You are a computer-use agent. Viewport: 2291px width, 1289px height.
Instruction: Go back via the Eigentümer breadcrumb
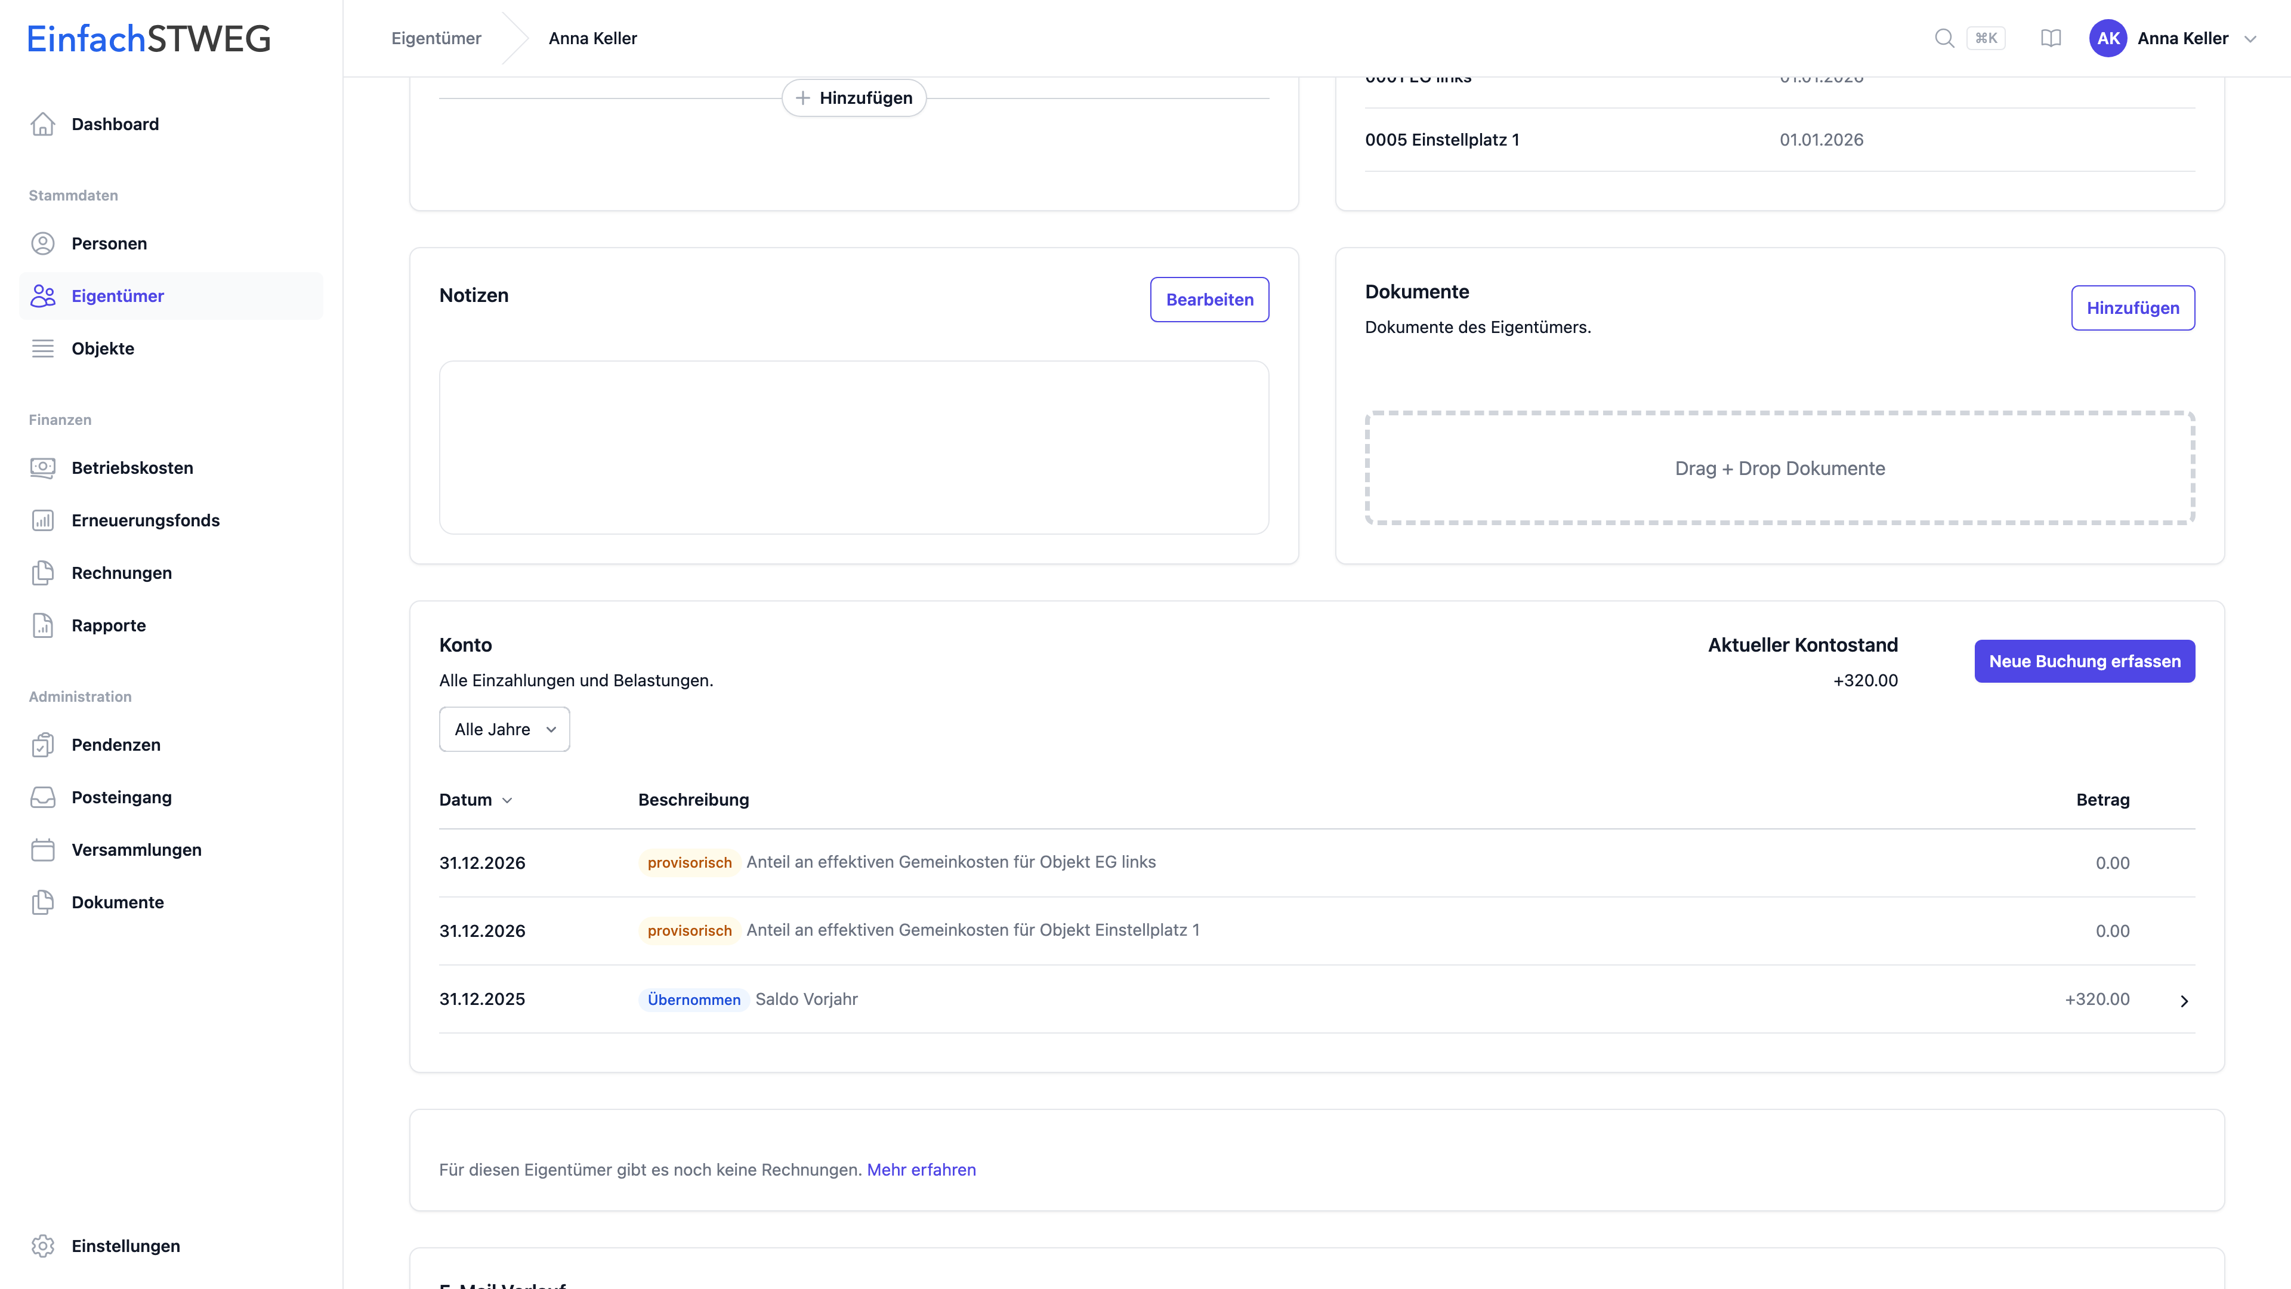(436, 38)
